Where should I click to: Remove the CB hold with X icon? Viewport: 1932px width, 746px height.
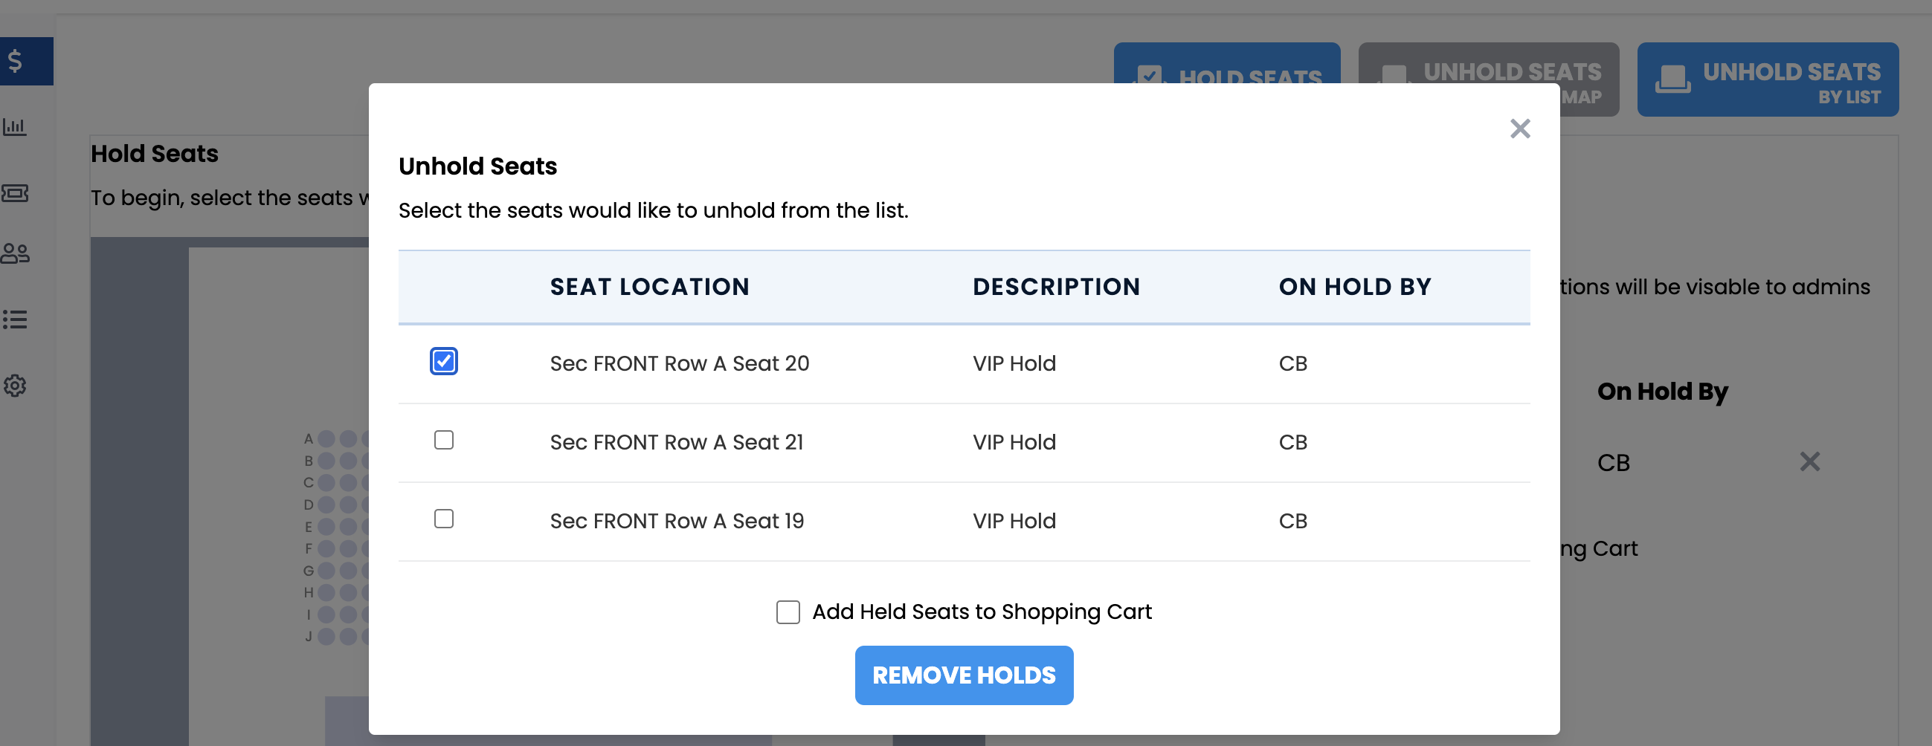1810,461
